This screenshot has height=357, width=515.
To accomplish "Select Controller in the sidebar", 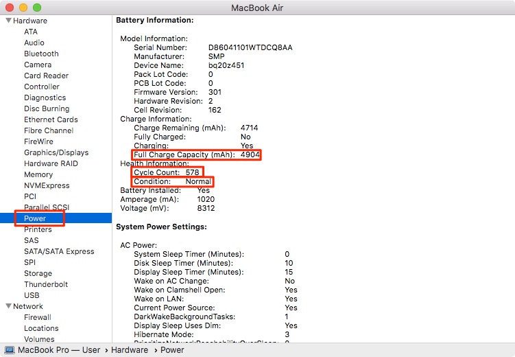I will point(41,87).
